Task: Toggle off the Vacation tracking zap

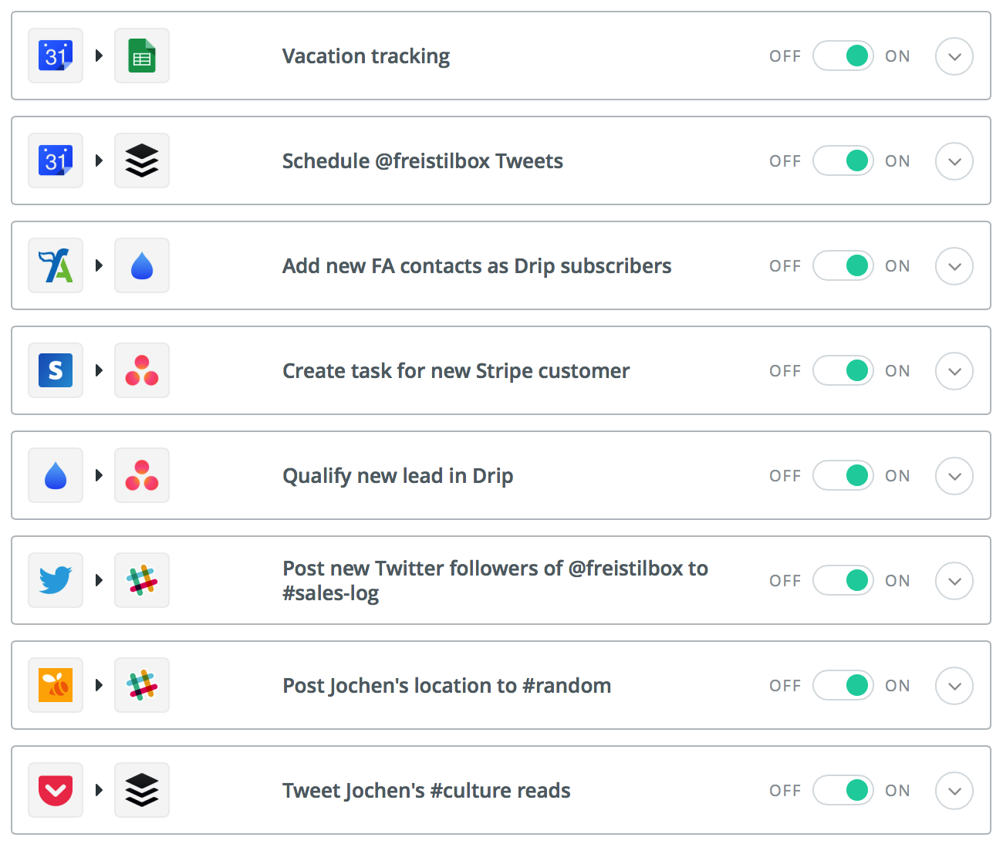Action: pyautogui.click(x=843, y=56)
